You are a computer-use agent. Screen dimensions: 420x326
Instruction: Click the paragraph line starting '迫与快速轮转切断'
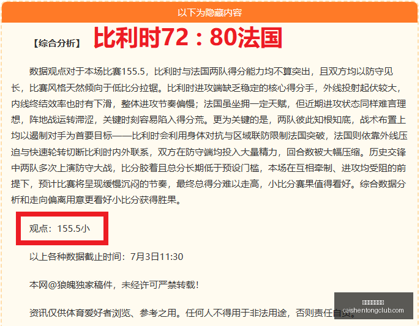[209, 152]
